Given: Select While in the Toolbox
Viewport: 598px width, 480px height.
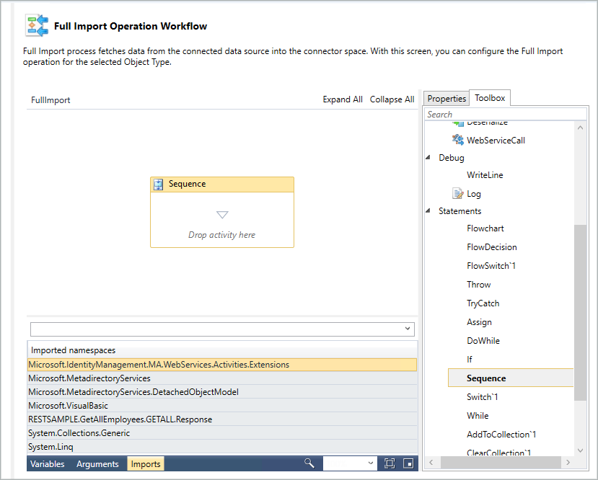Looking at the screenshot, I should (x=478, y=416).
